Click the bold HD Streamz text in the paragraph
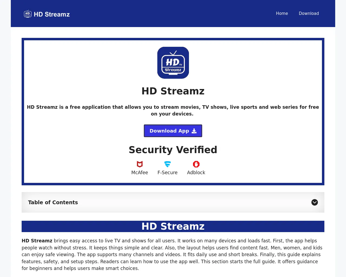 point(37,241)
